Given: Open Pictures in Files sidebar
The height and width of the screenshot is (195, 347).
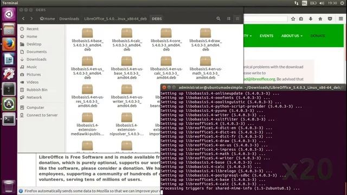Looking at the screenshot, I should pyautogui.click(x=34, y=75).
